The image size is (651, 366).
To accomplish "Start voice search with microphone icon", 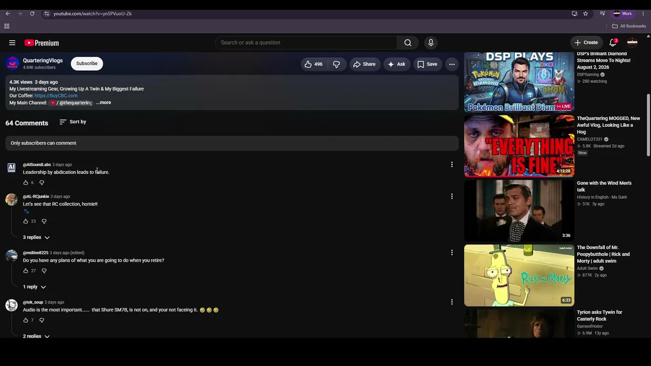I will pyautogui.click(x=431, y=43).
